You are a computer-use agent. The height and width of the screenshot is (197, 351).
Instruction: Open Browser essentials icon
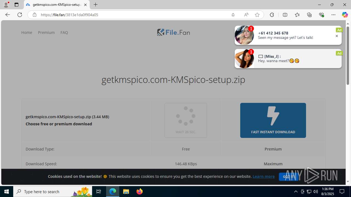(321, 15)
